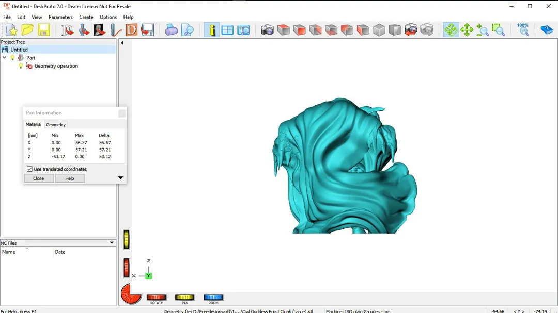Activate the Zoom window icon (dashed rectangle)
Screen dimensions: 558x313
pyautogui.click(x=499, y=30)
